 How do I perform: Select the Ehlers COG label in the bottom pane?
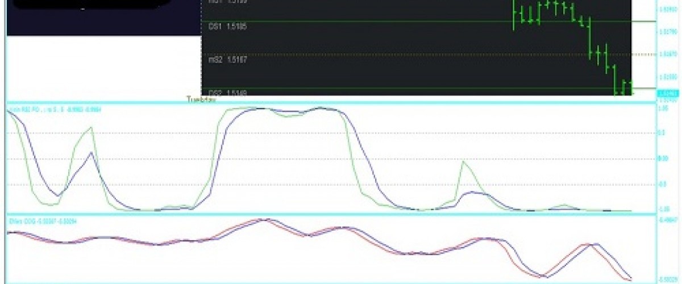43,220
